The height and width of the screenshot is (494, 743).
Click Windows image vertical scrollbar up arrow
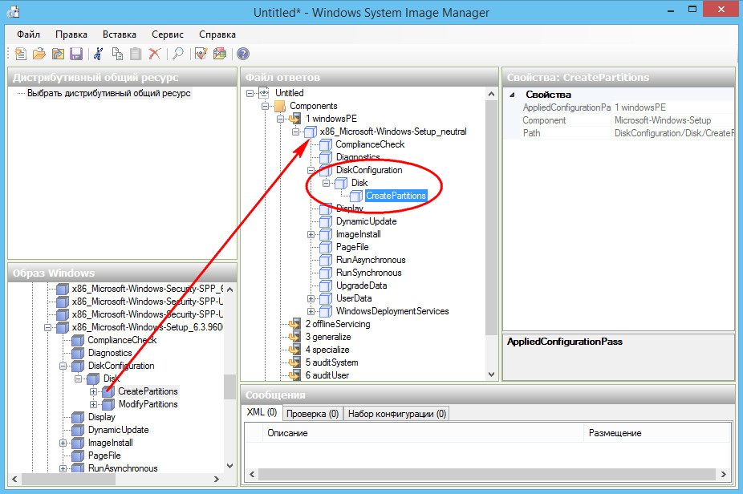click(229, 289)
